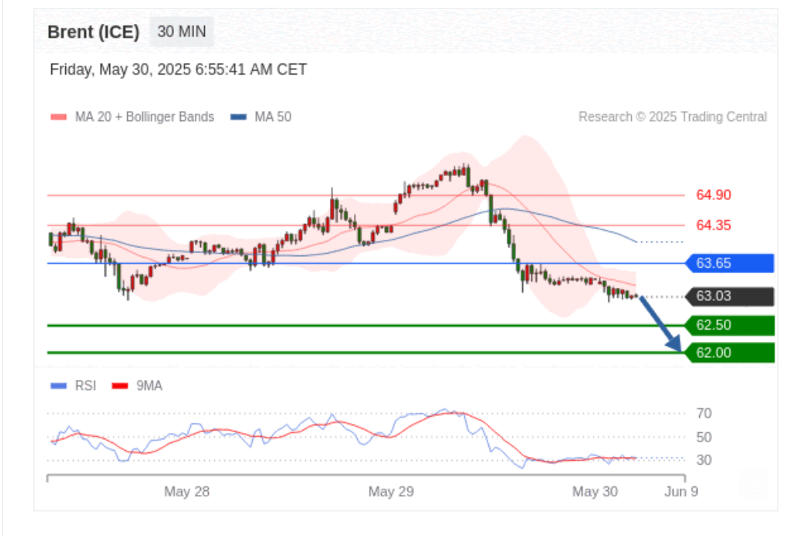Click the MA 50 blue legend swatch
Screen dimensions: 794x536
tap(238, 117)
